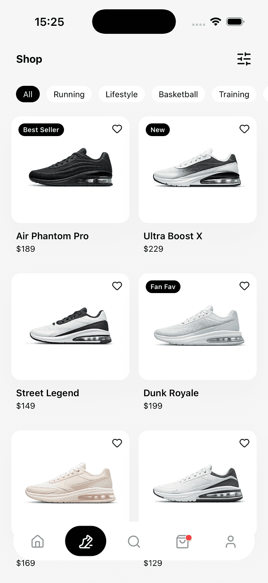Tap the heart on the beige sneaker card
The image size is (268, 583).
[117, 443]
